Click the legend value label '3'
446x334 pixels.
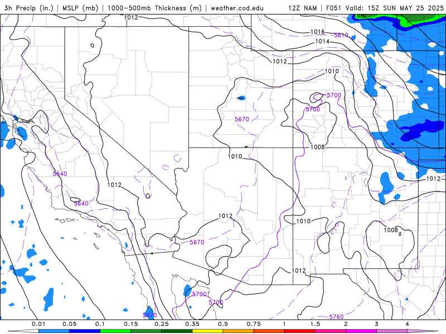(377, 324)
